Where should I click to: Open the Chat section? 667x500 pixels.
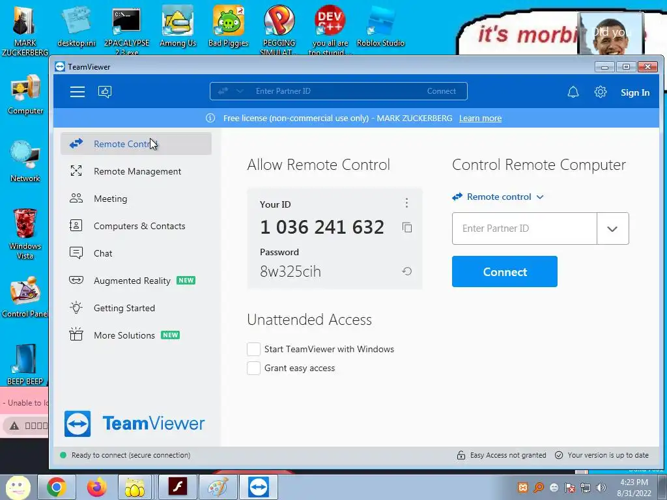(x=136, y=253)
